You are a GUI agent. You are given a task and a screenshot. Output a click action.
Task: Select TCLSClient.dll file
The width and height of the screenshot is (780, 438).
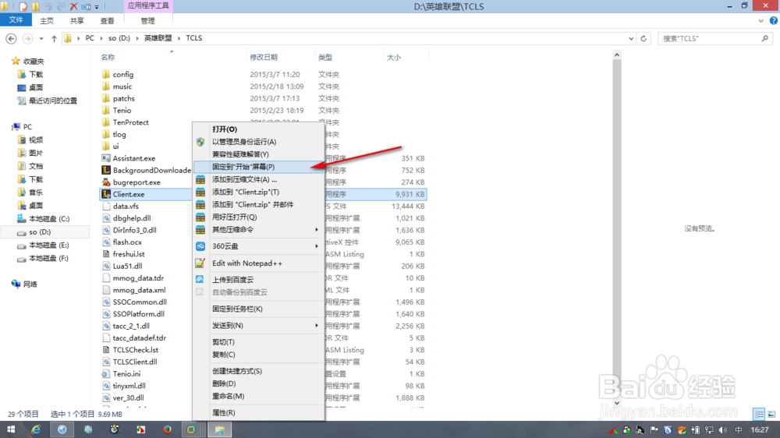click(135, 362)
